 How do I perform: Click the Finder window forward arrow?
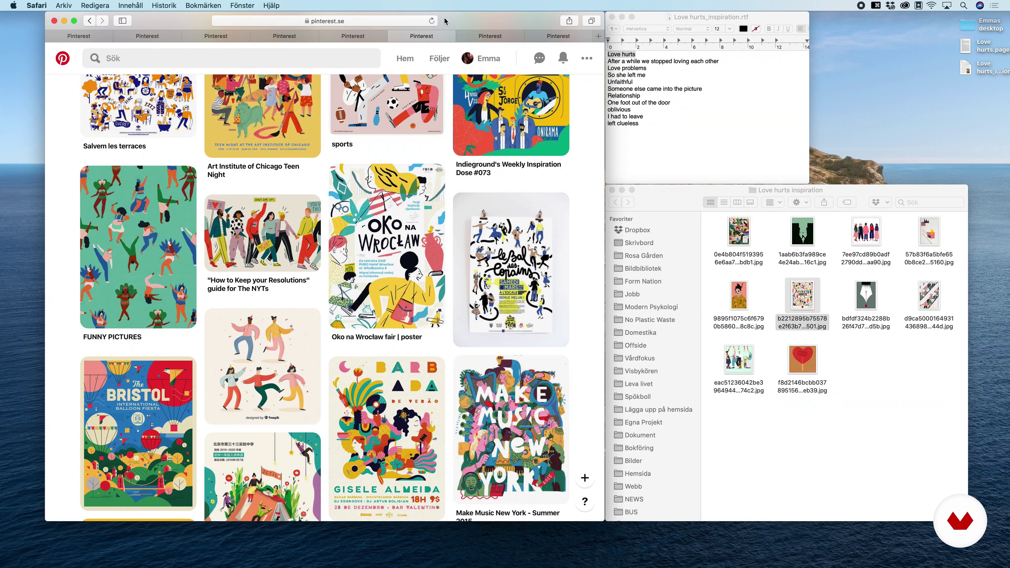pos(628,202)
